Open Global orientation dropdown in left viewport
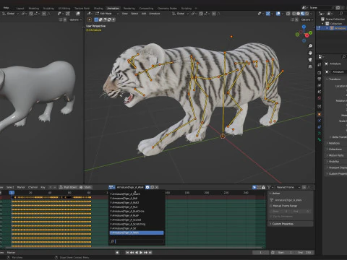This screenshot has width=347, height=260. click(10, 14)
